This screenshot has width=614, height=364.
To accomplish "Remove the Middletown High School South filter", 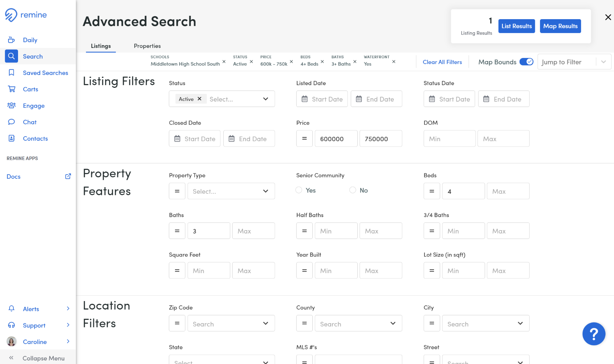I will point(224,61).
